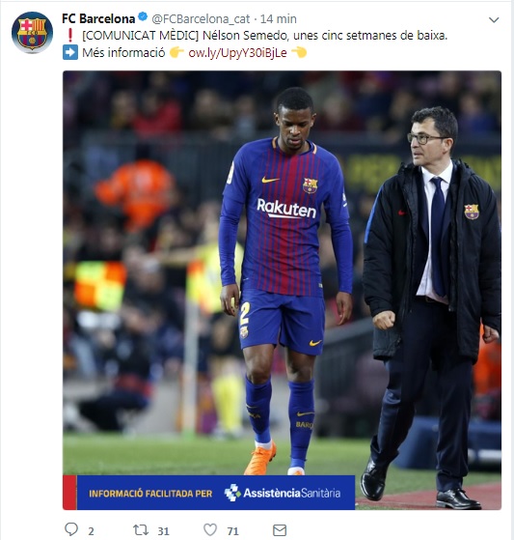This screenshot has height=540, width=514.
Task: Send tweet via direct message envelope icon
Action: (280, 530)
